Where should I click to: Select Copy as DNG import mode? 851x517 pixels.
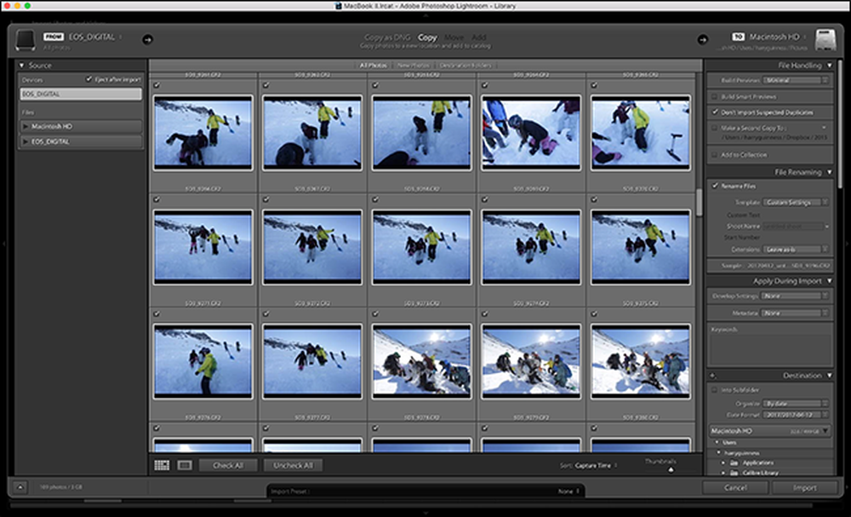[387, 37]
